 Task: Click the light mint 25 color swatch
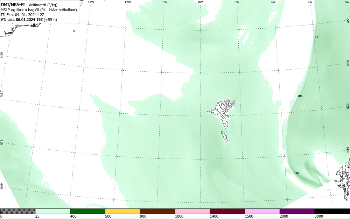[53, 211]
